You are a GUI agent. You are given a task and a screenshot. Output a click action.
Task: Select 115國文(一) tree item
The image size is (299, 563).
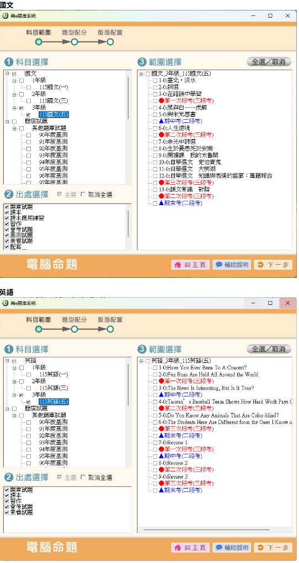54,87
